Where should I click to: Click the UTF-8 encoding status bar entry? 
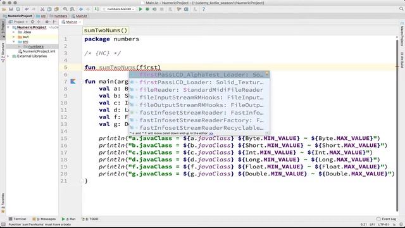pos(383,224)
